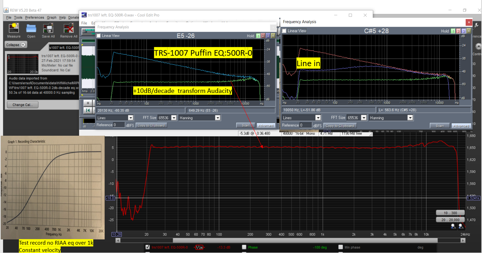
Task: Click Remove All icon in REW
Action: [x=68, y=30]
